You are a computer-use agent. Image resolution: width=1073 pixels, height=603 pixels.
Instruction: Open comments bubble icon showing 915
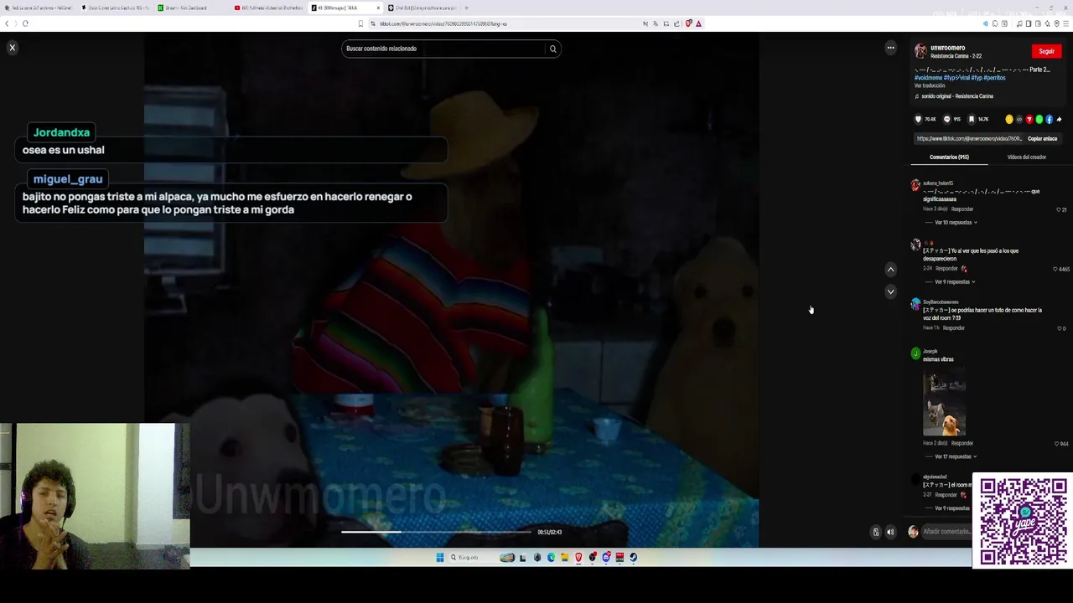(947, 119)
